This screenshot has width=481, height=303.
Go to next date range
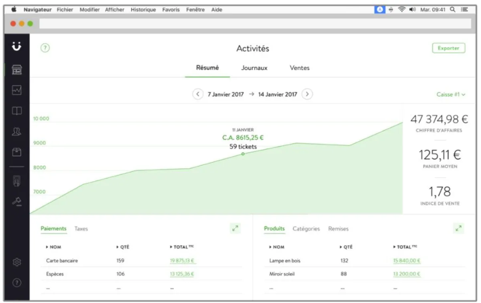(x=307, y=94)
